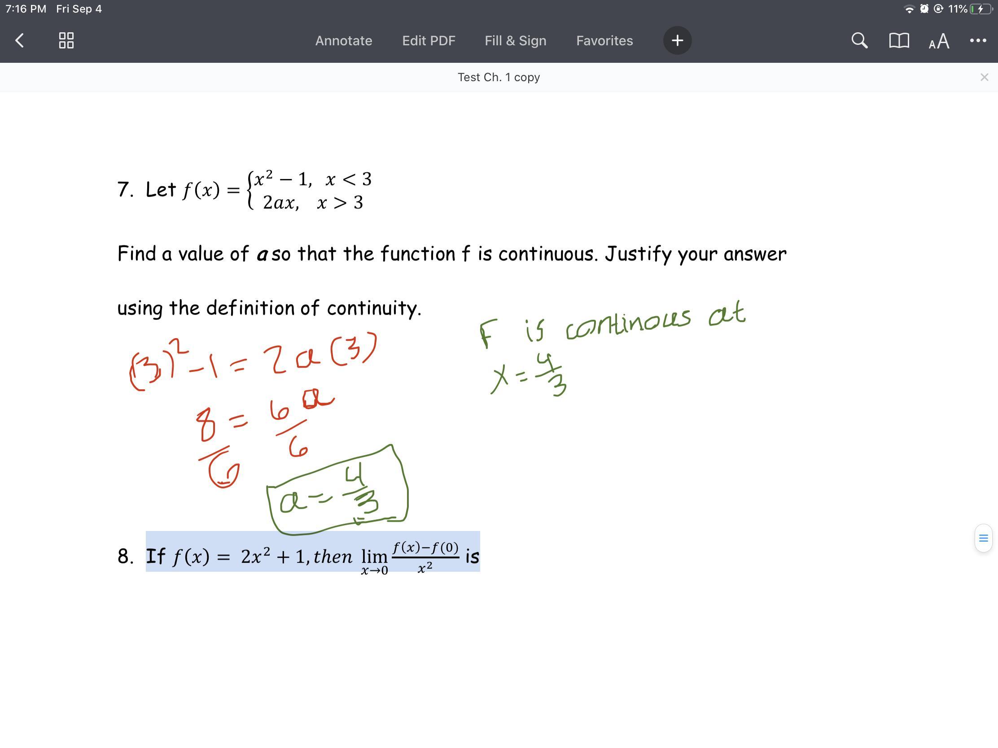Screen dimensions: 998x748
Task: Open the text size AA settings
Action: pyautogui.click(x=939, y=41)
